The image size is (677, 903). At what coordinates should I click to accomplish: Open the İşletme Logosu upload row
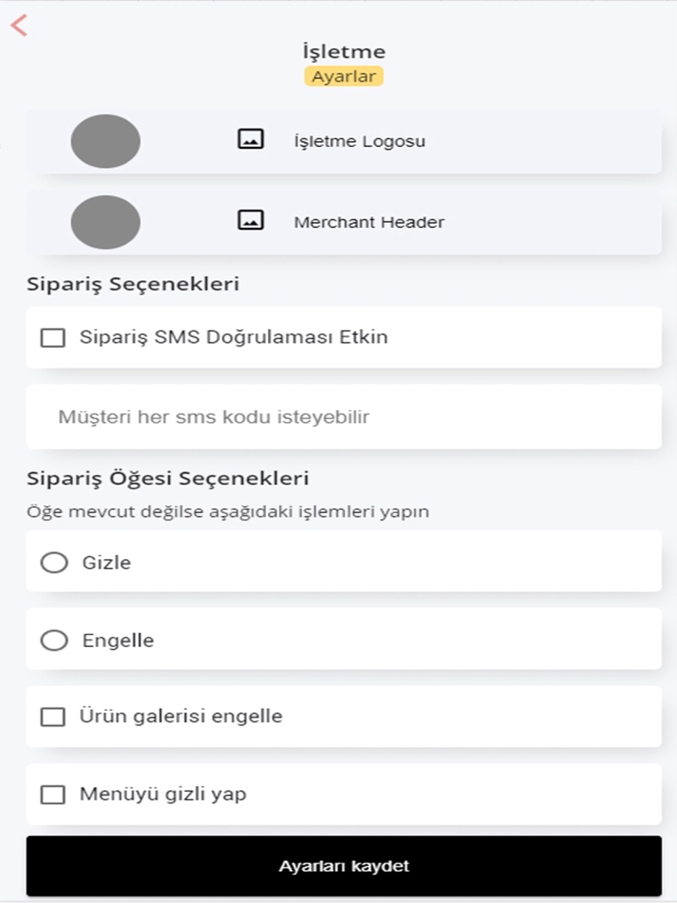[344, 141]
